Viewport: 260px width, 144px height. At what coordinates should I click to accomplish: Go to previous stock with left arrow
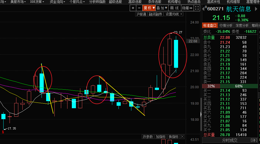[203, 9]
